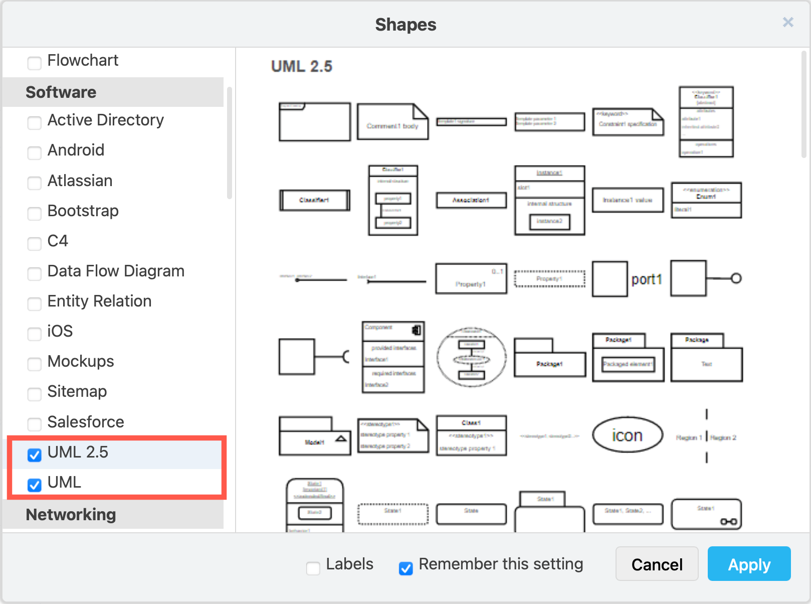This screenshot has height=604, width=811.
Task: Select the icon ellipse shape
Action: point(627,435)
